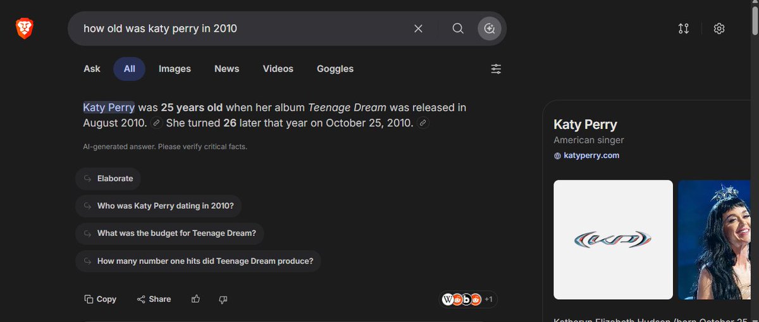Open source link icon after October 25, 2010
Screen dimensions: 759x322
(423, 123)
